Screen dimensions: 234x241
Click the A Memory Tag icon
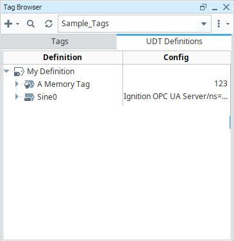coord(29,84)
